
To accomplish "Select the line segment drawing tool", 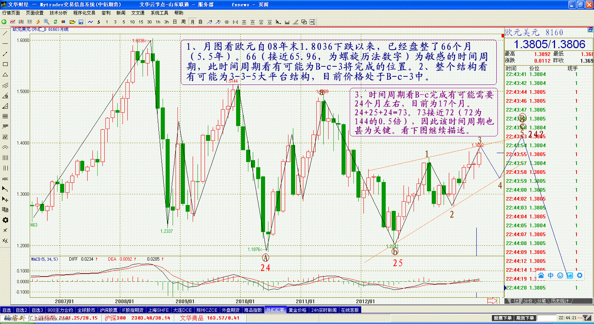I will [5, 54].
